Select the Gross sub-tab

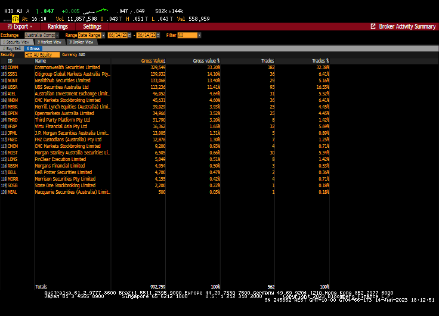[x=33, y=49]
